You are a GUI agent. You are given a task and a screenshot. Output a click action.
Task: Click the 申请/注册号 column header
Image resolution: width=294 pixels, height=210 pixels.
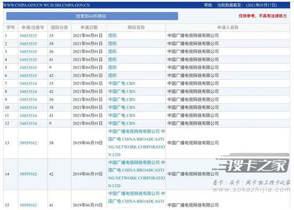[x=33, y=28]
